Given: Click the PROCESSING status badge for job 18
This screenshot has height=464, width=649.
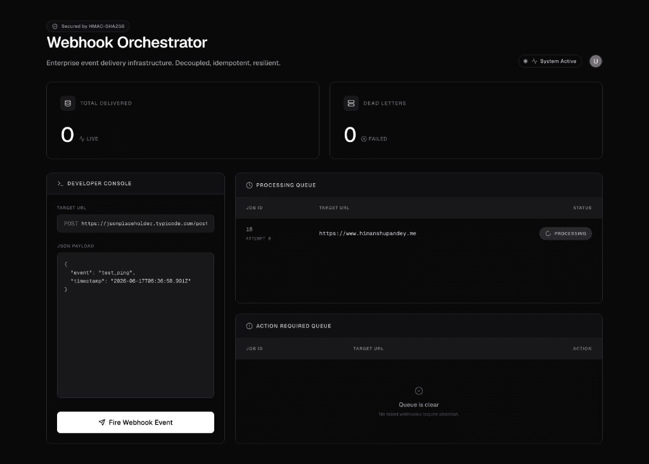Looking at the screenshot, I should [565, 233].
